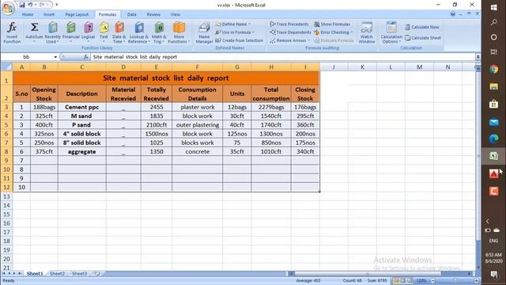Click Calculate Now
This screenshot has height=285, width=506.
422,27
